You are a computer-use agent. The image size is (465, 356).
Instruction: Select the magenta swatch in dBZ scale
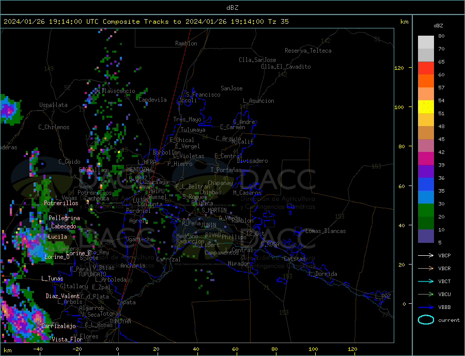click(x=426, y=159)
